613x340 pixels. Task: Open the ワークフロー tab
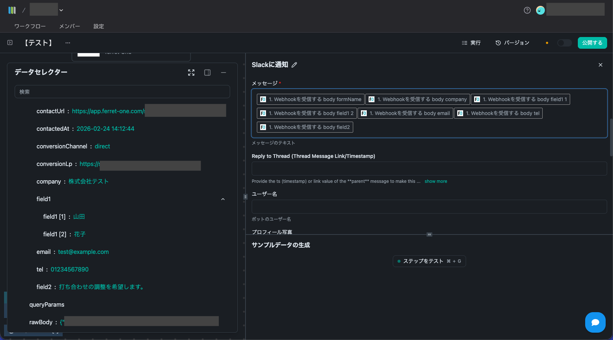coord(30,26)
